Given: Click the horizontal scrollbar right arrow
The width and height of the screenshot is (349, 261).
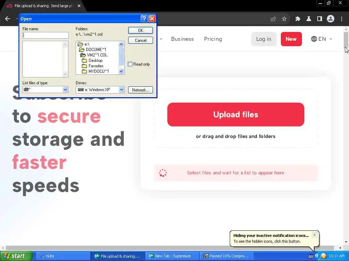Looking at the screenshot, I should pos(340,248).
